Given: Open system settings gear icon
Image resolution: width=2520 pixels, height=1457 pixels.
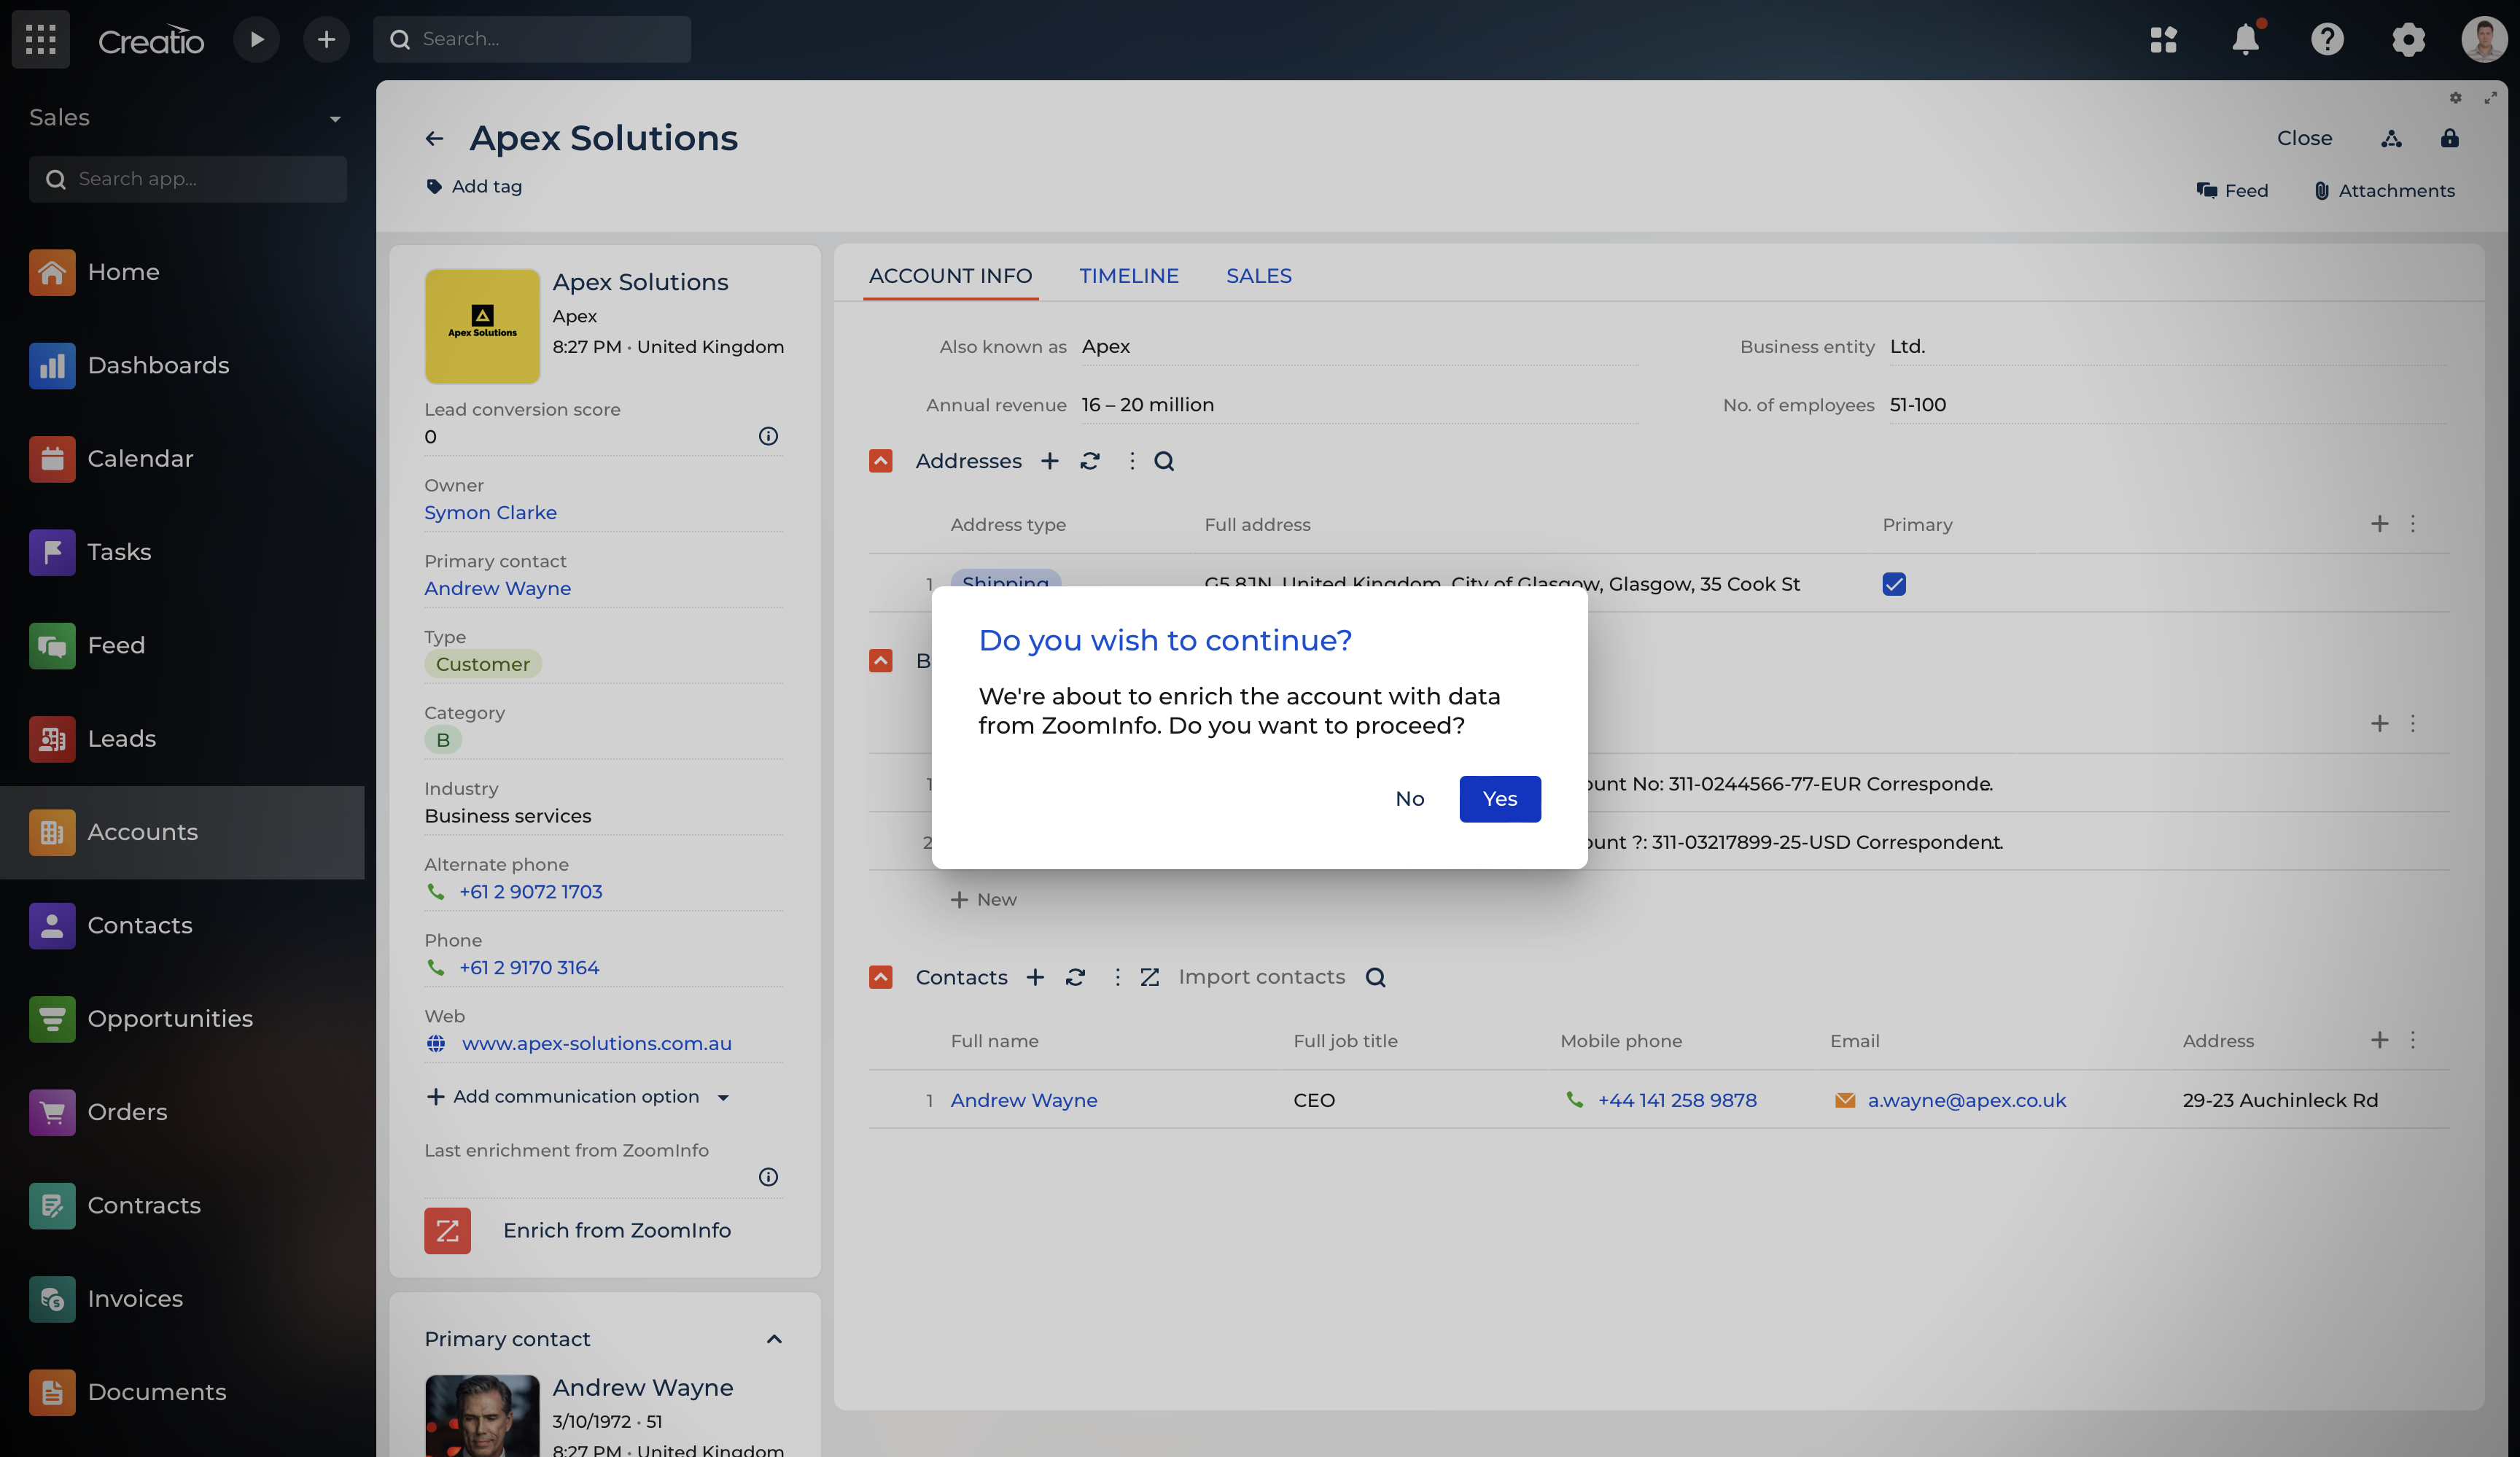Looking at the screenshot, I should pos(2408,39).
